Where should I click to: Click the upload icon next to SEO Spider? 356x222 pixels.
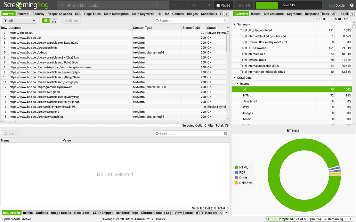click(x=351, y=6)
